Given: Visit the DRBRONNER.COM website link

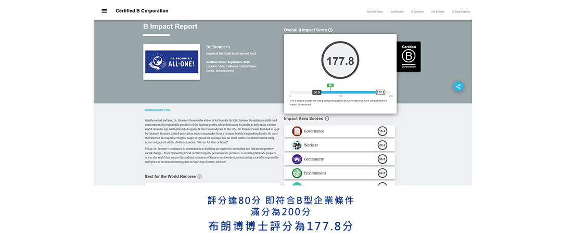Looking at the screenshot, I should click(x=158, y=110).
